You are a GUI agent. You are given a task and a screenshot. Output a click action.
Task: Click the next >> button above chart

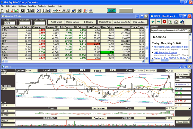112,70
